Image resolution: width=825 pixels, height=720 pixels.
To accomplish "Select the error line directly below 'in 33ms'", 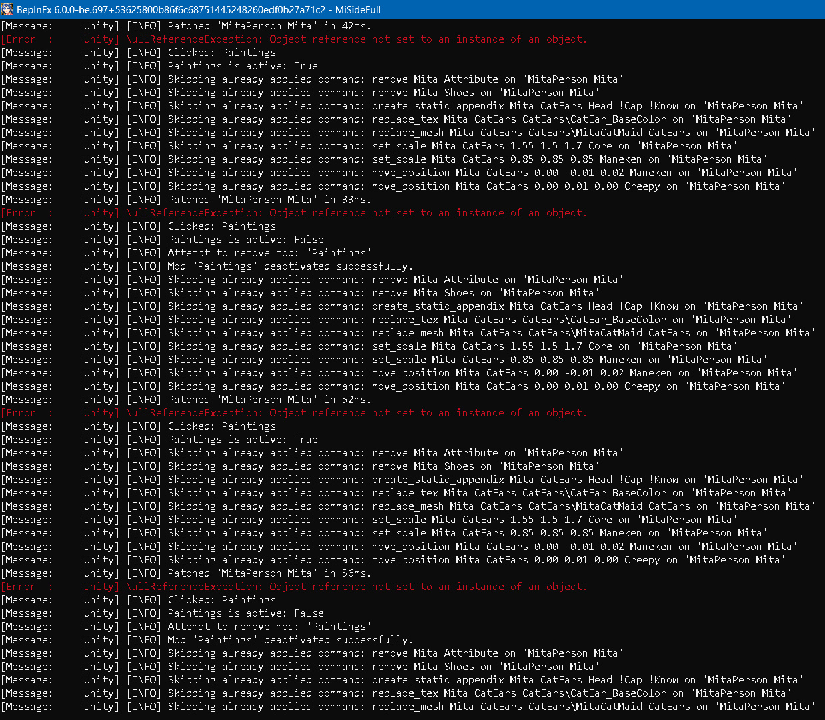I will [356, 213].
